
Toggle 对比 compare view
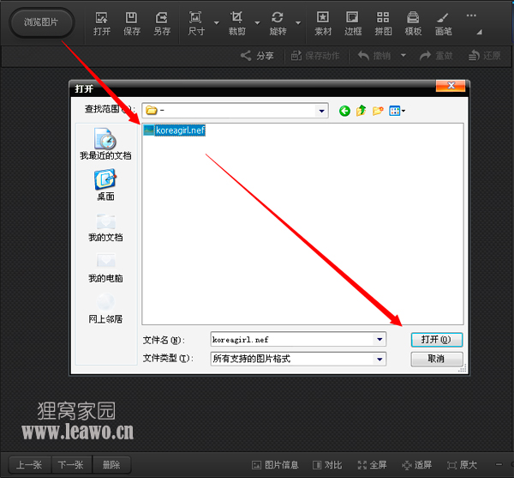click(327, 465)
